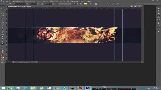This screenshot has height=90, width=161.
Task: Select the Gradient tool
Action: 2,34
